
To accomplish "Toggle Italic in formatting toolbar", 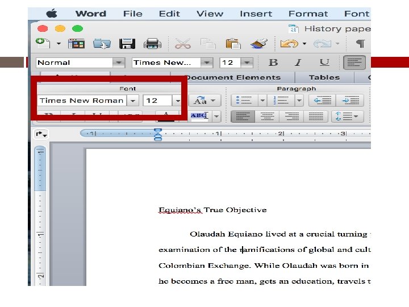I will point(298,63).
